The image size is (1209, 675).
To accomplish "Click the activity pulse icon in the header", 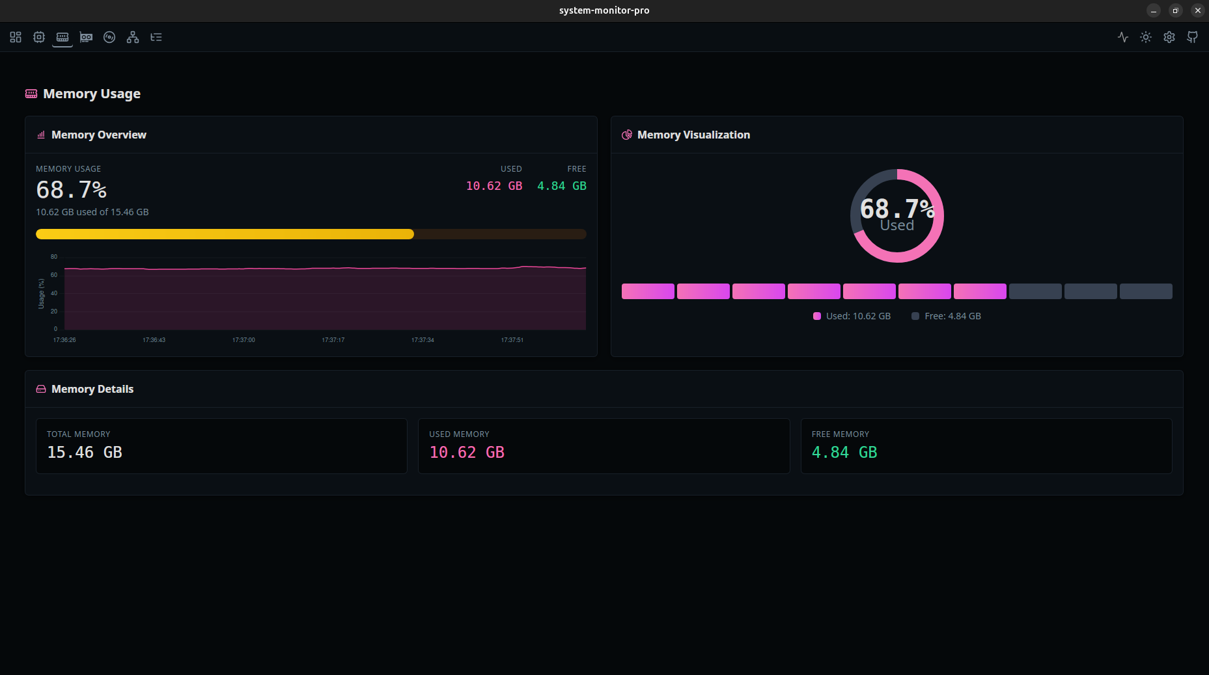I will (1122, 37).
